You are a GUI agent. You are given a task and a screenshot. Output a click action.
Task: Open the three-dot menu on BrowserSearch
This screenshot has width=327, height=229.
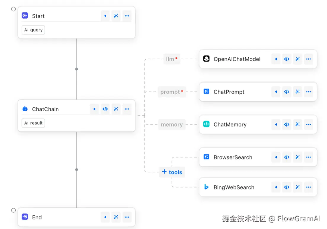[308, 157]
